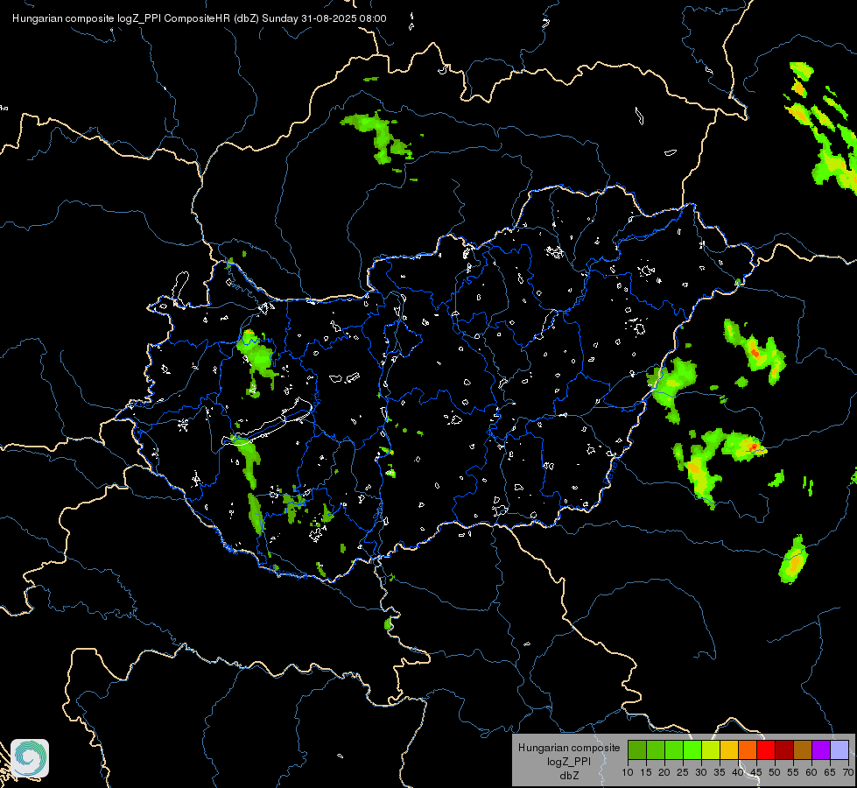Pick the 50–55 dBZ dark red swatch
857x788 pixels.
(784, 749)
